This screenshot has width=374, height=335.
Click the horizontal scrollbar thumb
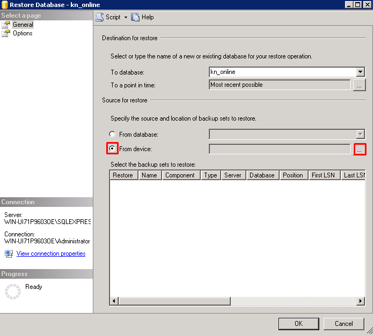tap(174, 301)
